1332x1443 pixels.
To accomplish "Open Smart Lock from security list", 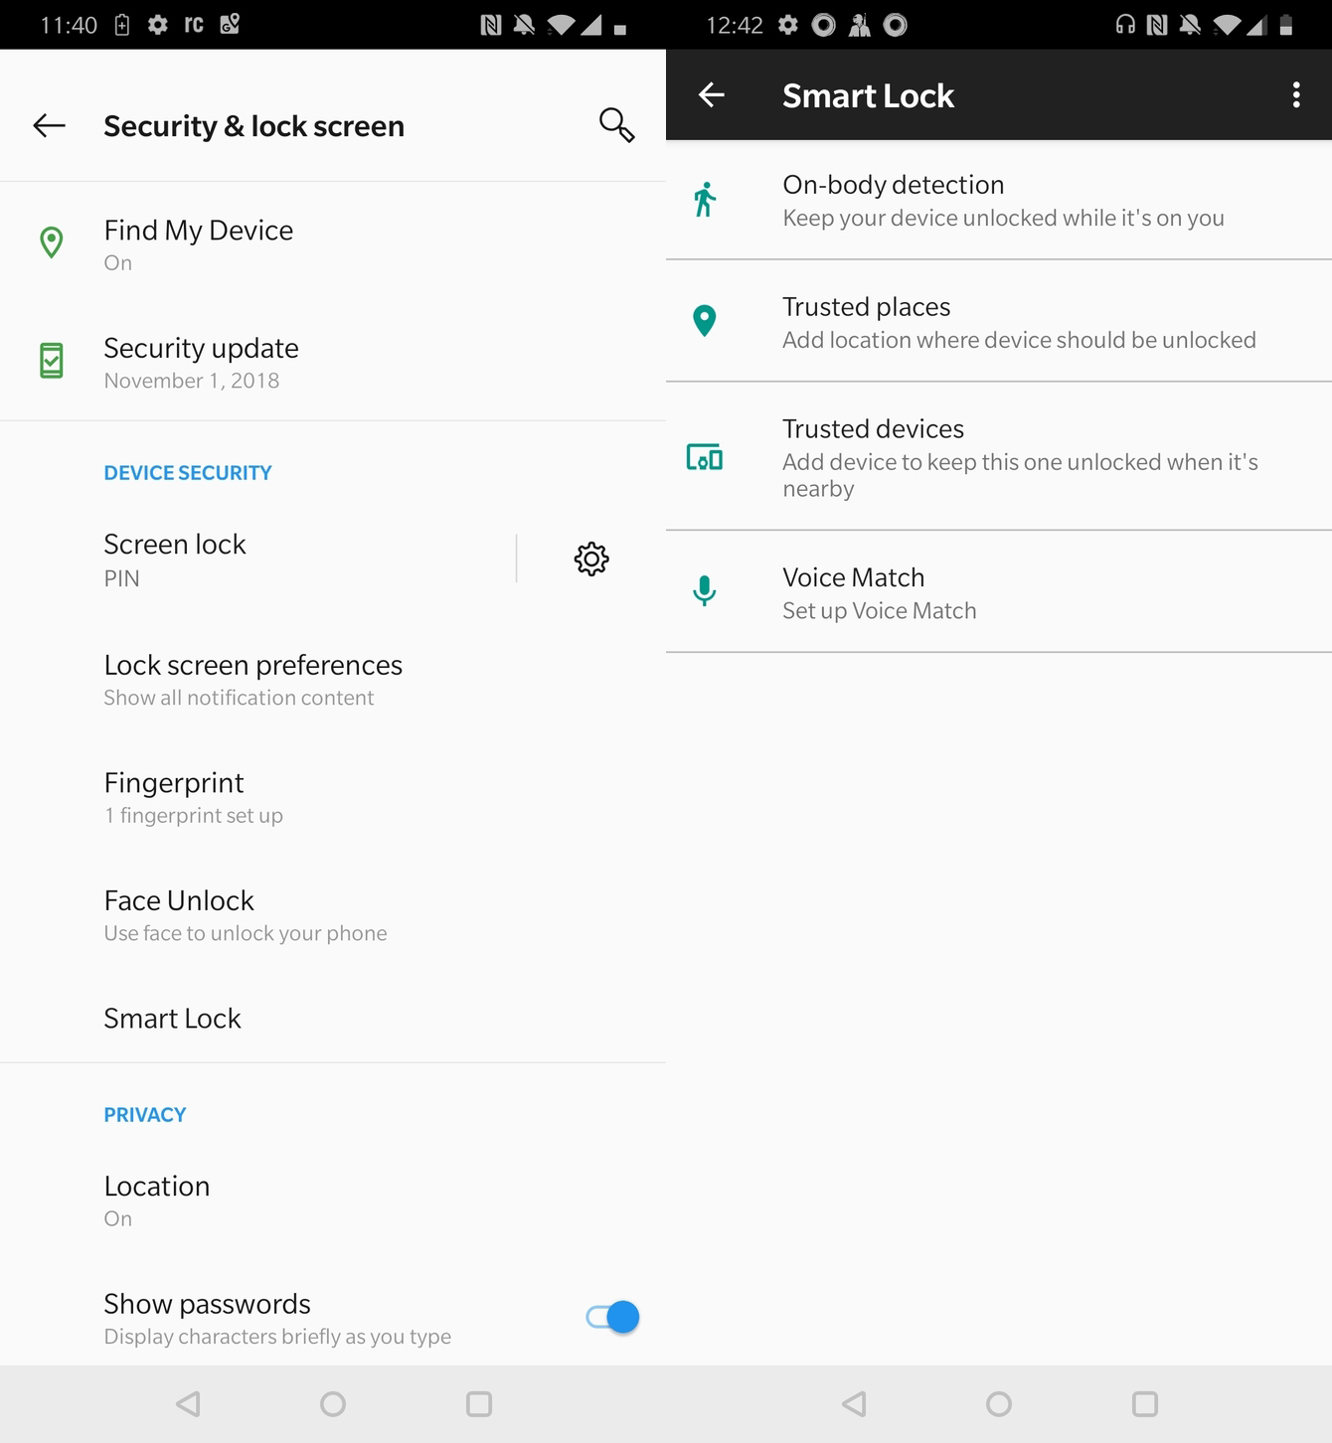I will [x=172, y=1019].
